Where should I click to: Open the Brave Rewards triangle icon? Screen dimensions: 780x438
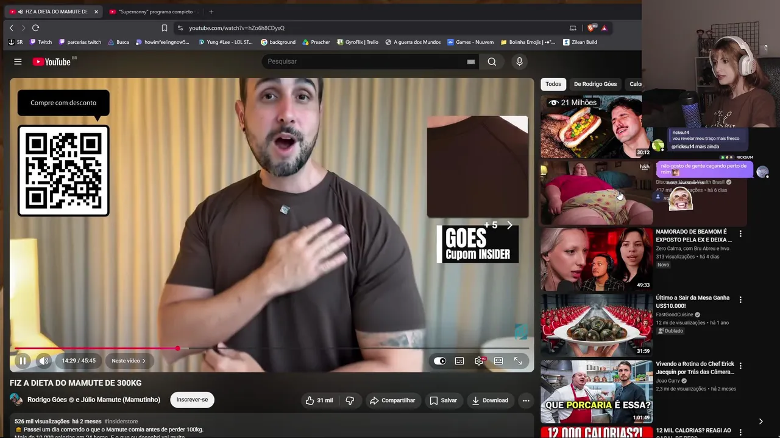tap(604, 28)
